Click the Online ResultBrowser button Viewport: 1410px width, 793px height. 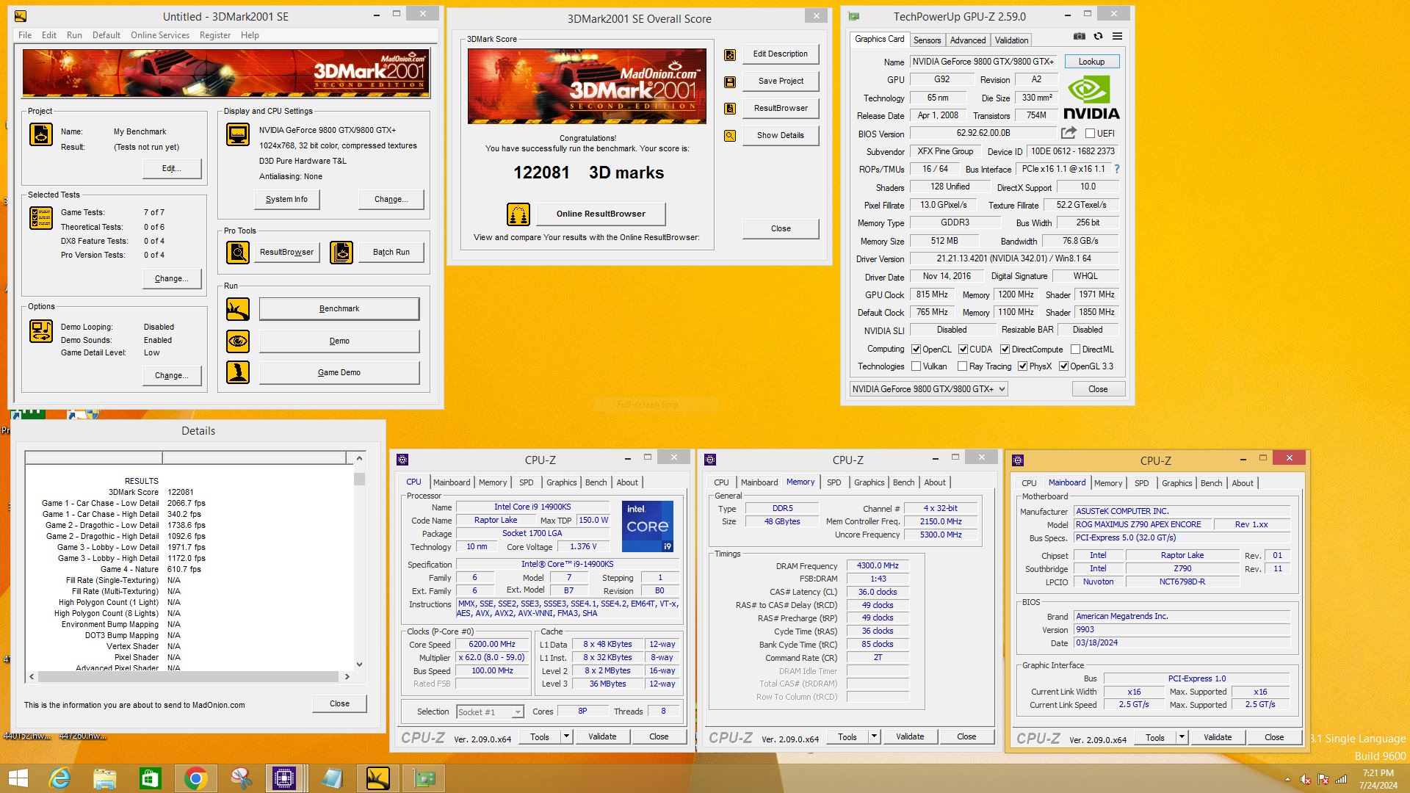click(x=601, y=214)
